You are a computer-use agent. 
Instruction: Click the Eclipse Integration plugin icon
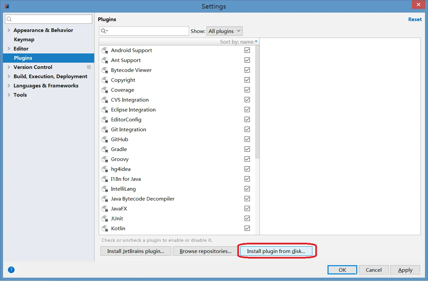point(105,110)
